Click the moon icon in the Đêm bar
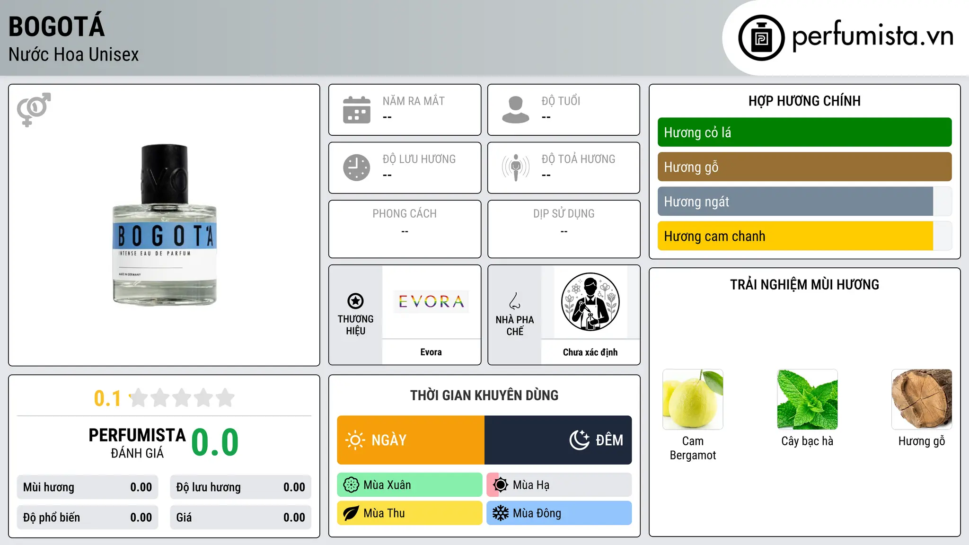 pos(580,440)
